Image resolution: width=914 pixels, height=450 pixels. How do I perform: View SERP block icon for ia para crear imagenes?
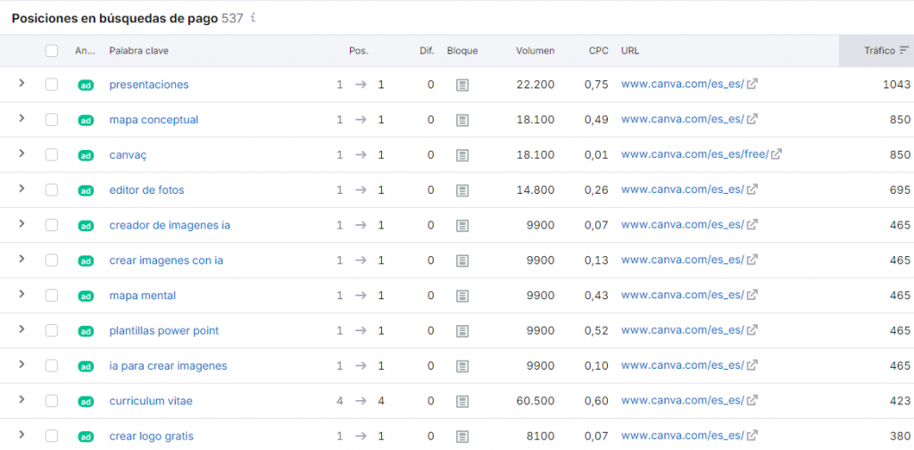click(x=462, y=366)
